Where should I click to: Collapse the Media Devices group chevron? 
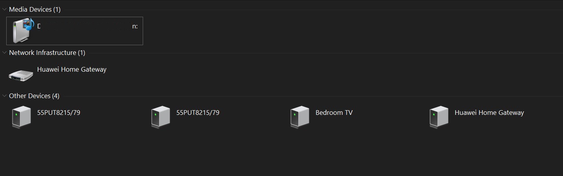point(4,9)
